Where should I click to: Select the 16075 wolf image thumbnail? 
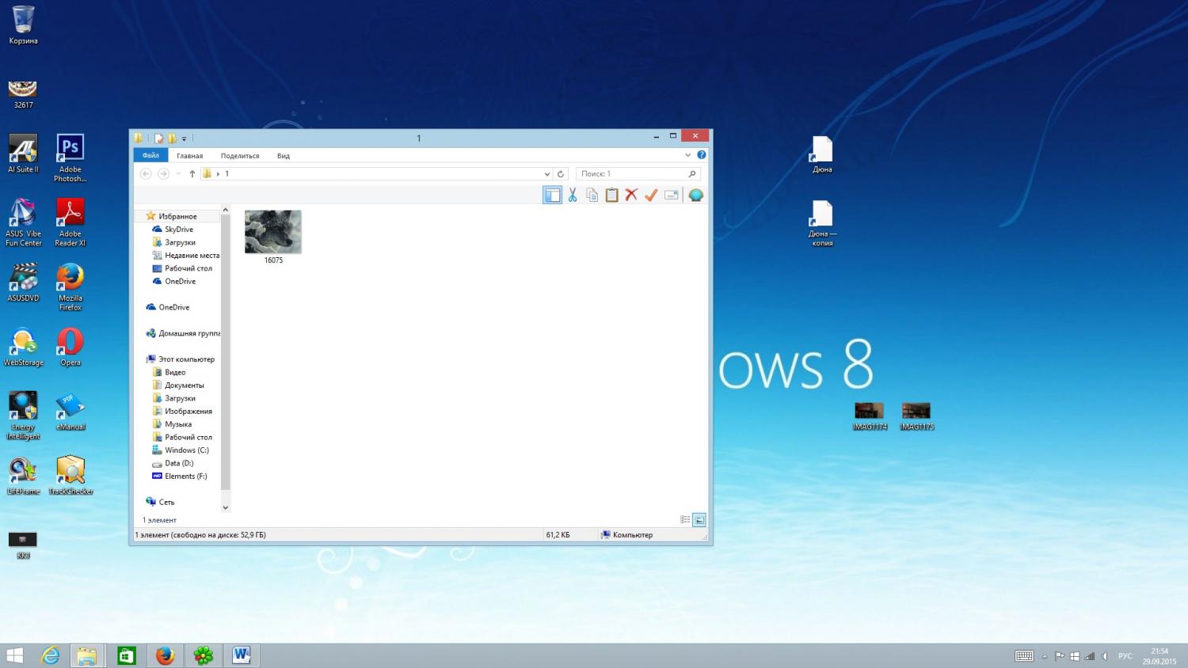coord(273,233)
